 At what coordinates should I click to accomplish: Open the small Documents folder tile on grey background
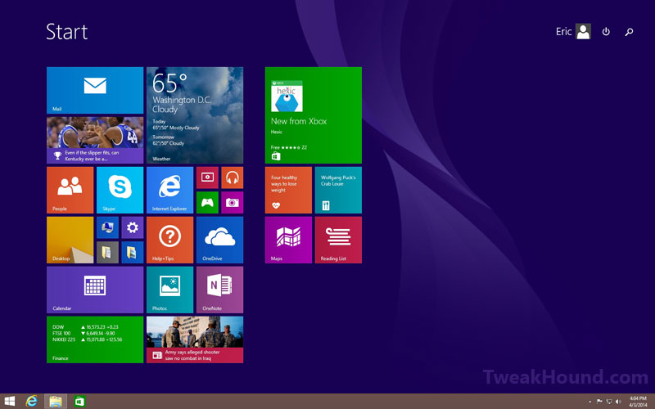[107, 253]
